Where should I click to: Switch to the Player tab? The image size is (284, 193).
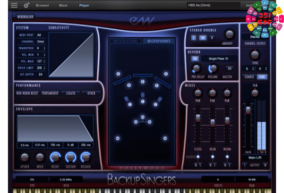84,5
